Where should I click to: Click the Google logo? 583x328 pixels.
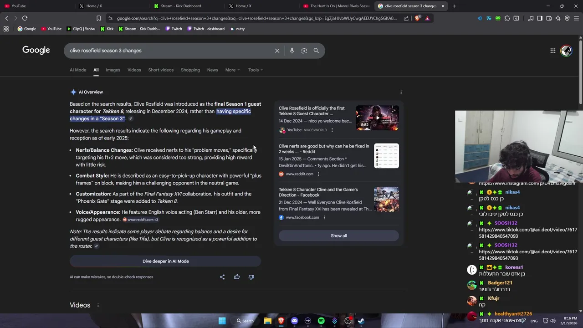[x=36, y=50]
